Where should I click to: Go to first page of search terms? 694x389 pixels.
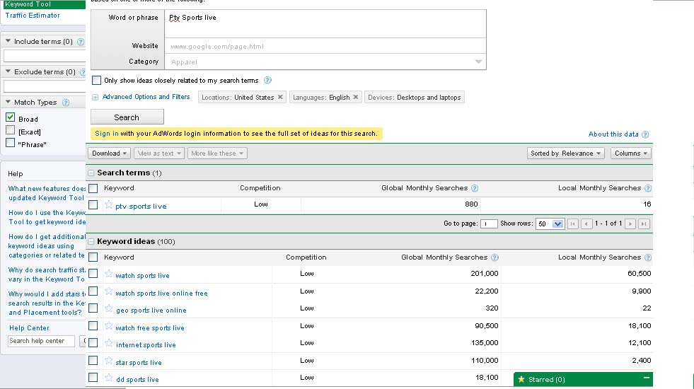(573, 223)
